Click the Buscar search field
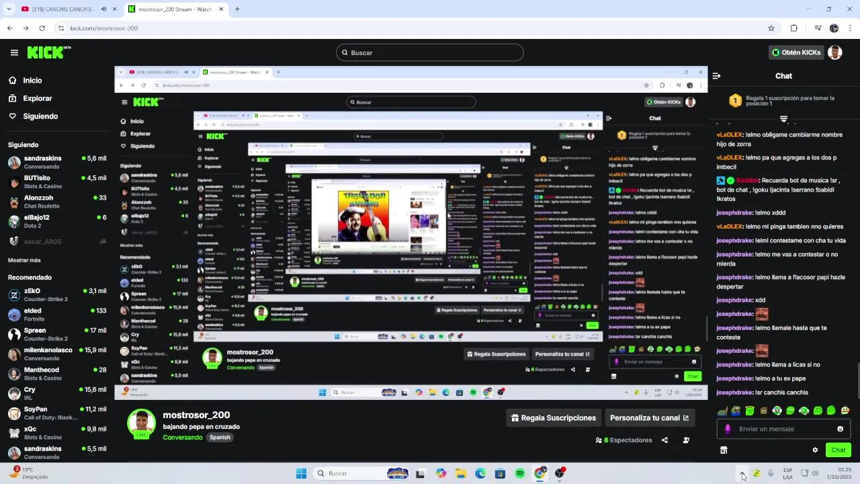The width and height of the screenshot is (860, 484). tap(430, 52)
